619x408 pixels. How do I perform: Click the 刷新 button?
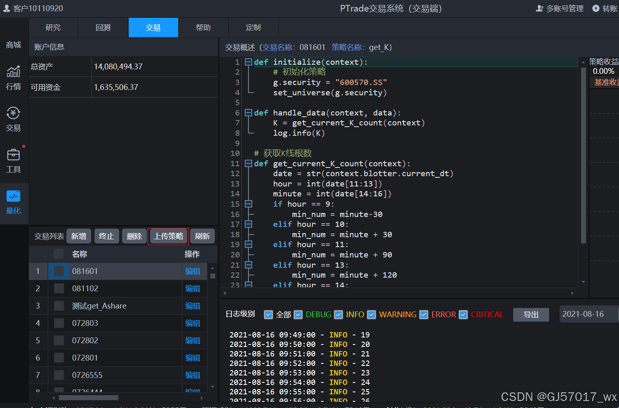click(202, 236)
